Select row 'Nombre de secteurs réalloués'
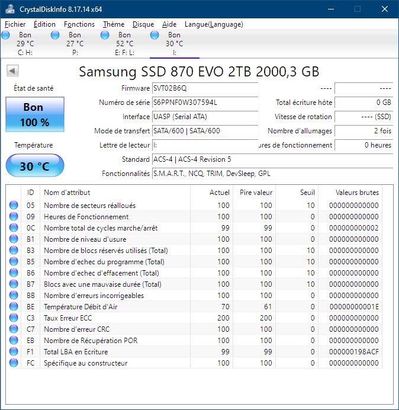 click(x=194, y=205)
